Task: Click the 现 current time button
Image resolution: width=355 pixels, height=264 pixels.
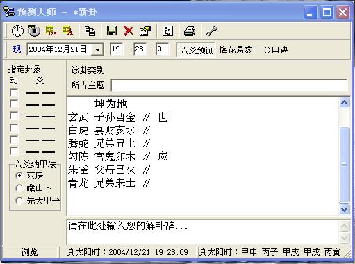Action: tap(17, 49)
